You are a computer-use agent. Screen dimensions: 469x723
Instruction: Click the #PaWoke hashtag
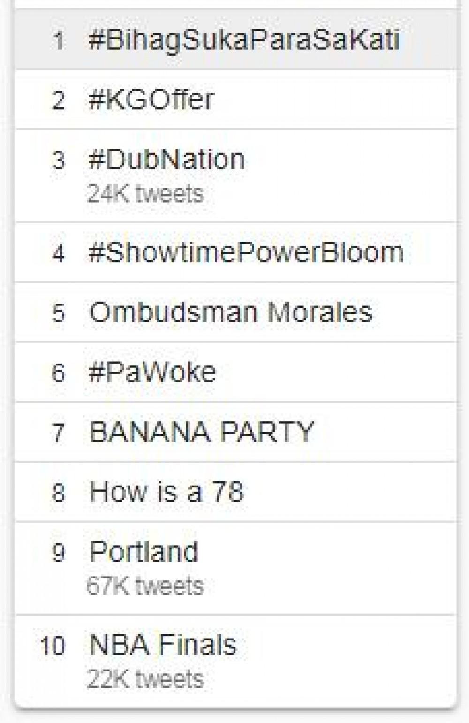point(152,372)
